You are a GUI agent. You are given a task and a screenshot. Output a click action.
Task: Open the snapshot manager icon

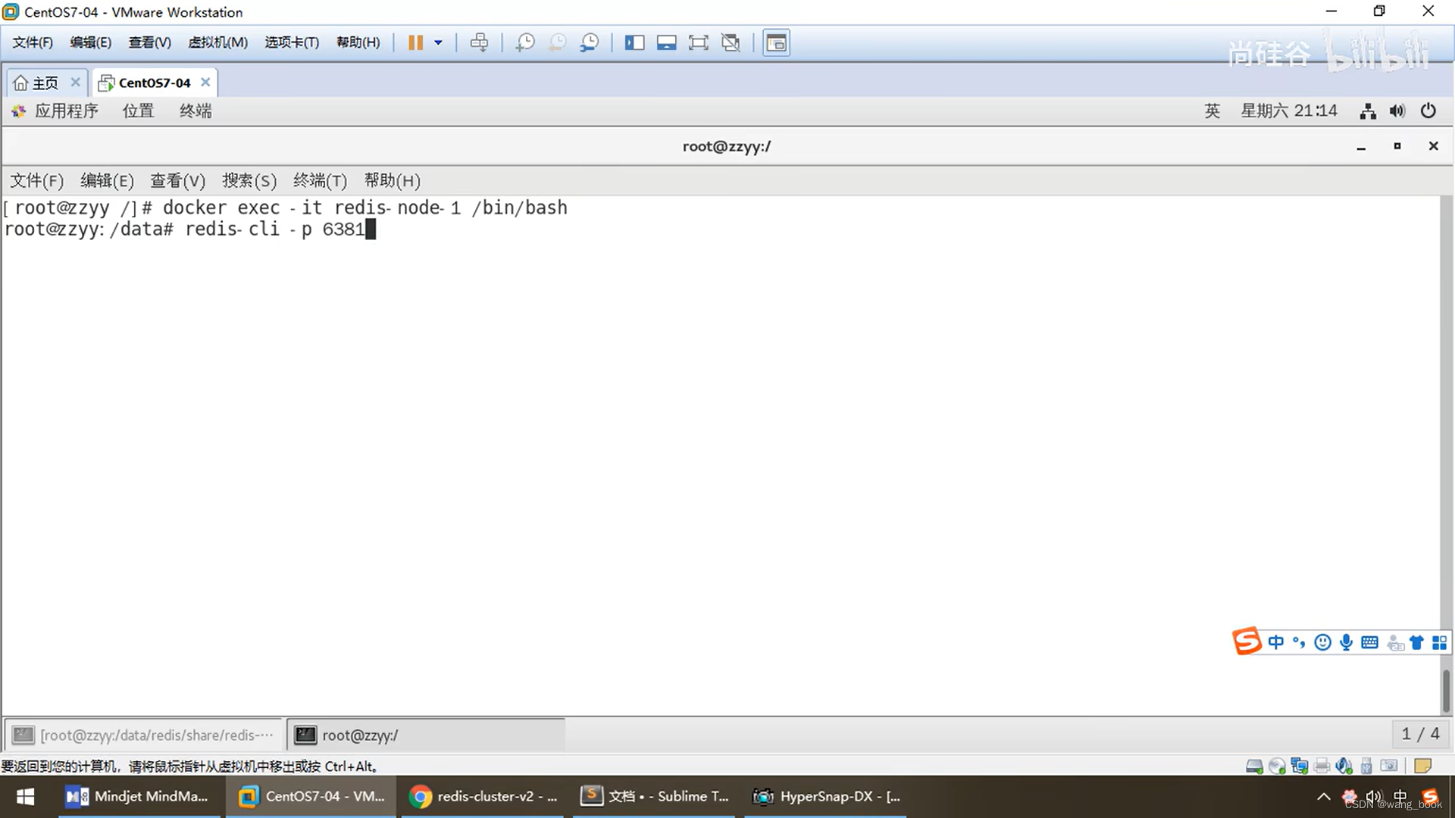click(590, 42)
